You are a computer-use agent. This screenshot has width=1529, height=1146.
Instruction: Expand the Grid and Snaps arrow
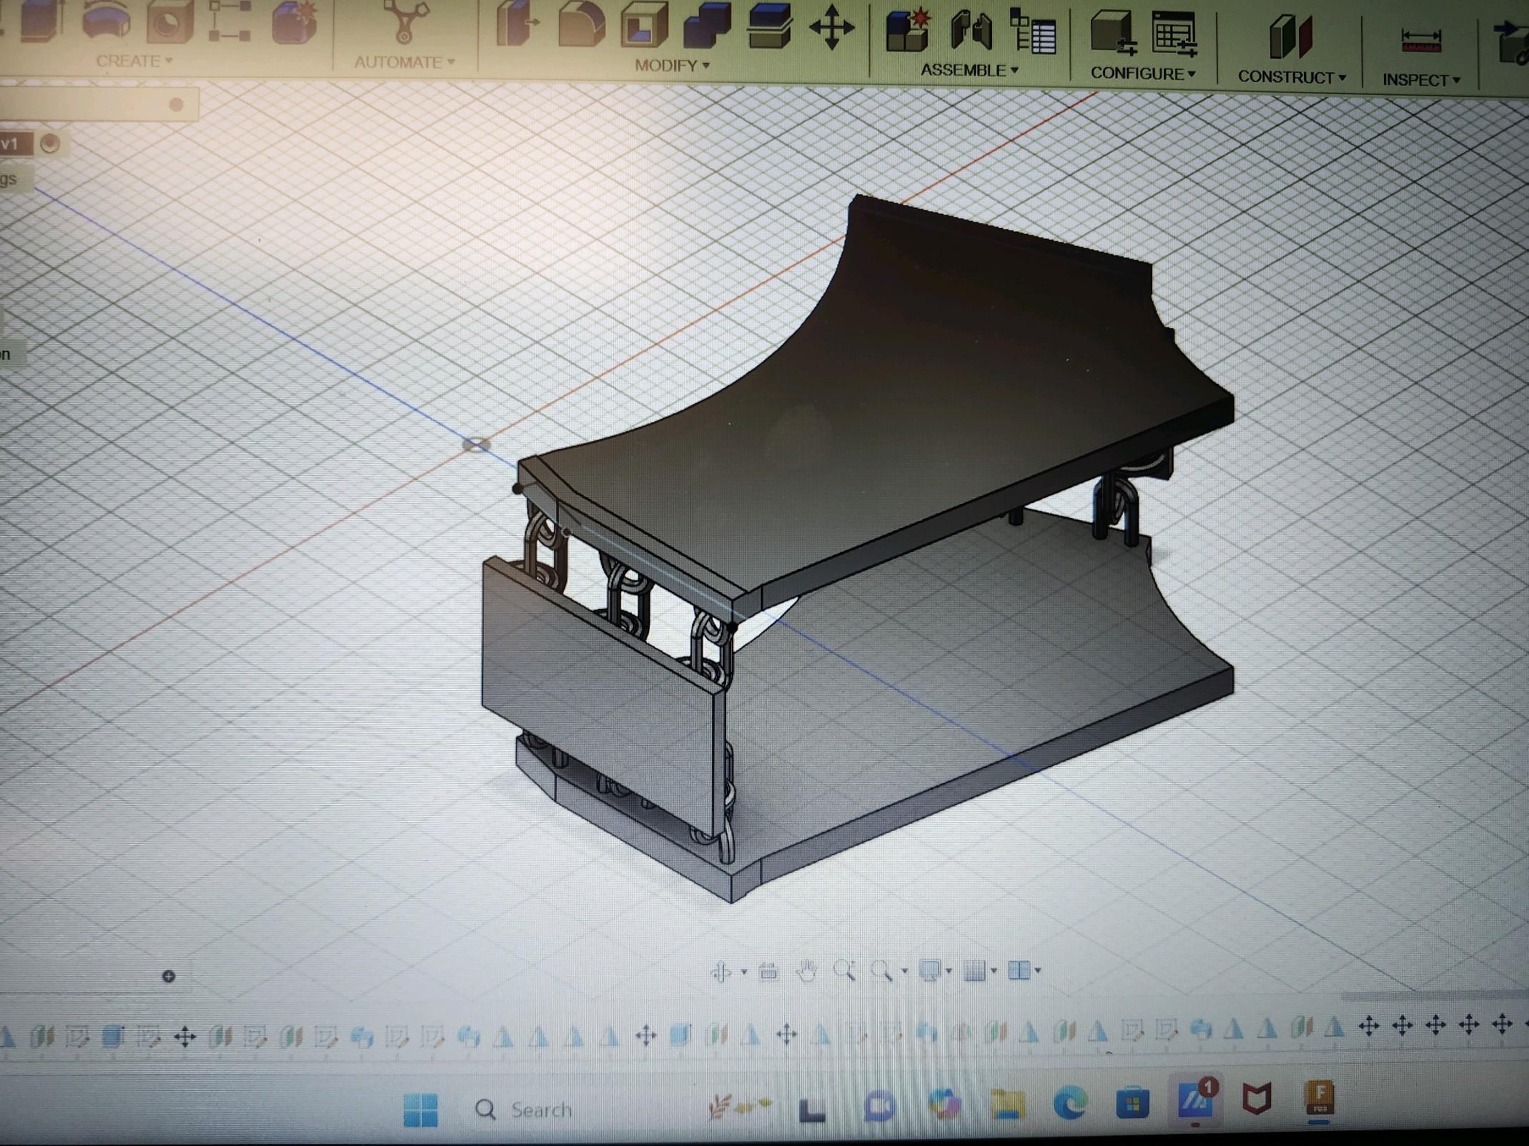click(994, 970)
